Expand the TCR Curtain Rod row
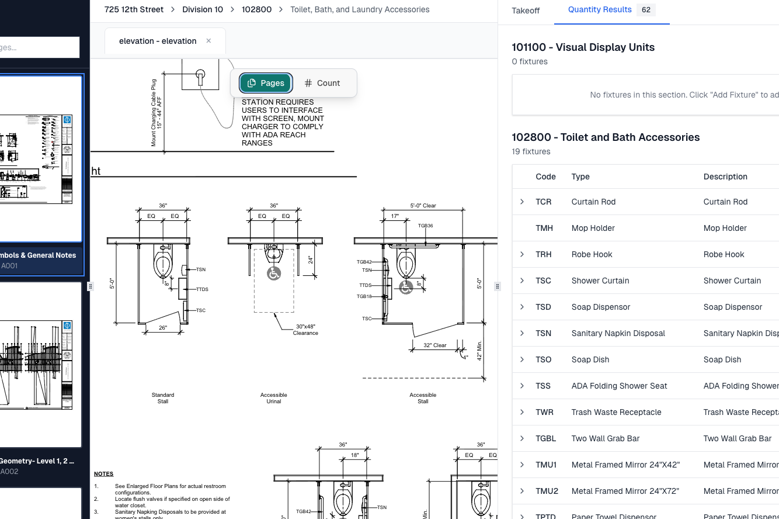The width and height of the screenshot is (779, 519). (522, 202)
